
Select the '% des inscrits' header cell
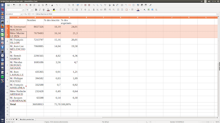[52, 22]
